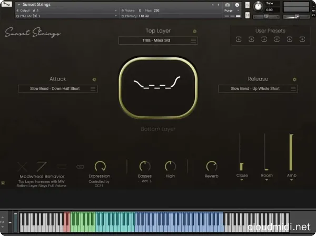Open the Top Layer gear settings
The width and height of the screenshot is (316, 236).
click(x=194, y=31)
